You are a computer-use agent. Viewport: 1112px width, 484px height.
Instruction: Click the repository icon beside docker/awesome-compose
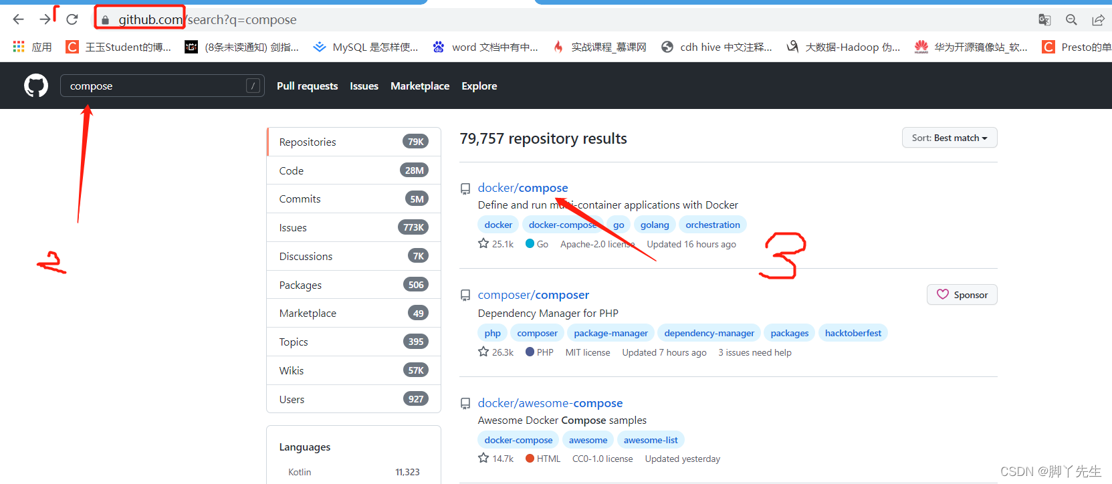pos(465,404)
